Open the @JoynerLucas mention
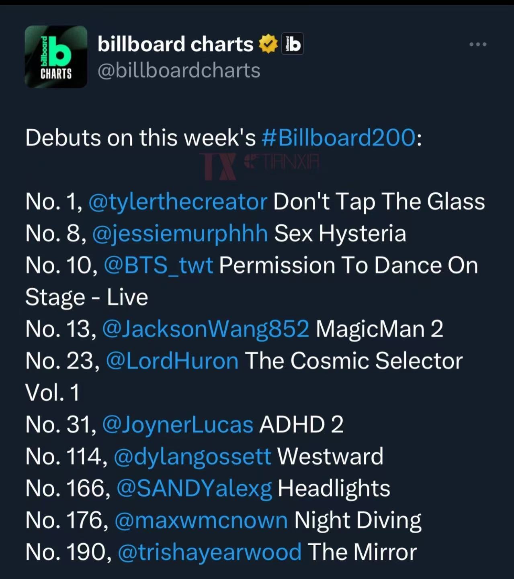This screenshot has height=579, width=514. pos(178,424)
